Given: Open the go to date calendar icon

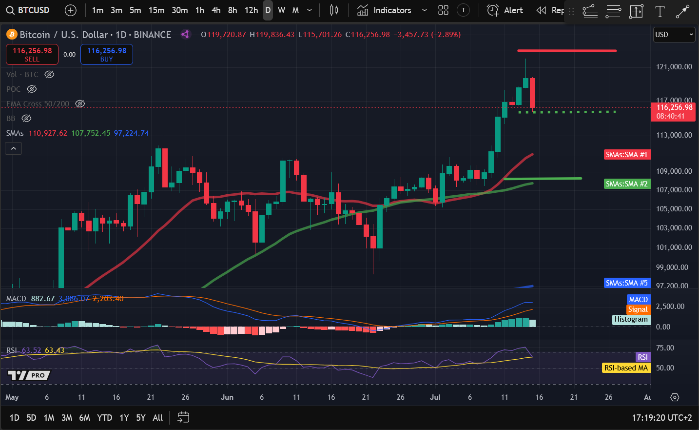Looking at the screenshot, I should click(x=183, y=417).
